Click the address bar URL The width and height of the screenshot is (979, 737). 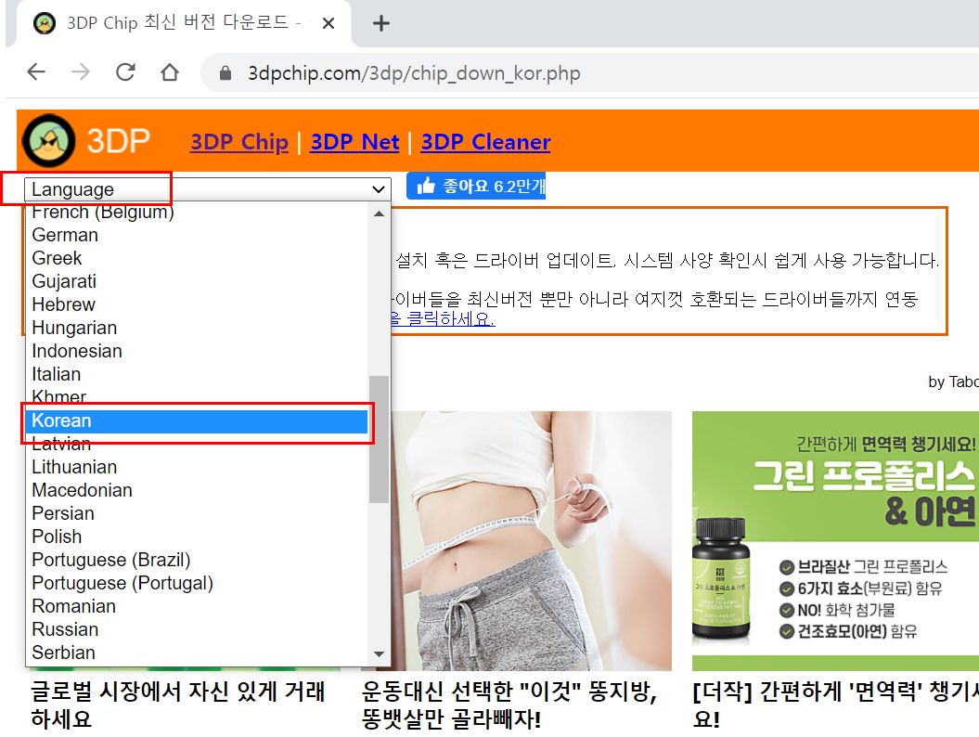point(414,73)
